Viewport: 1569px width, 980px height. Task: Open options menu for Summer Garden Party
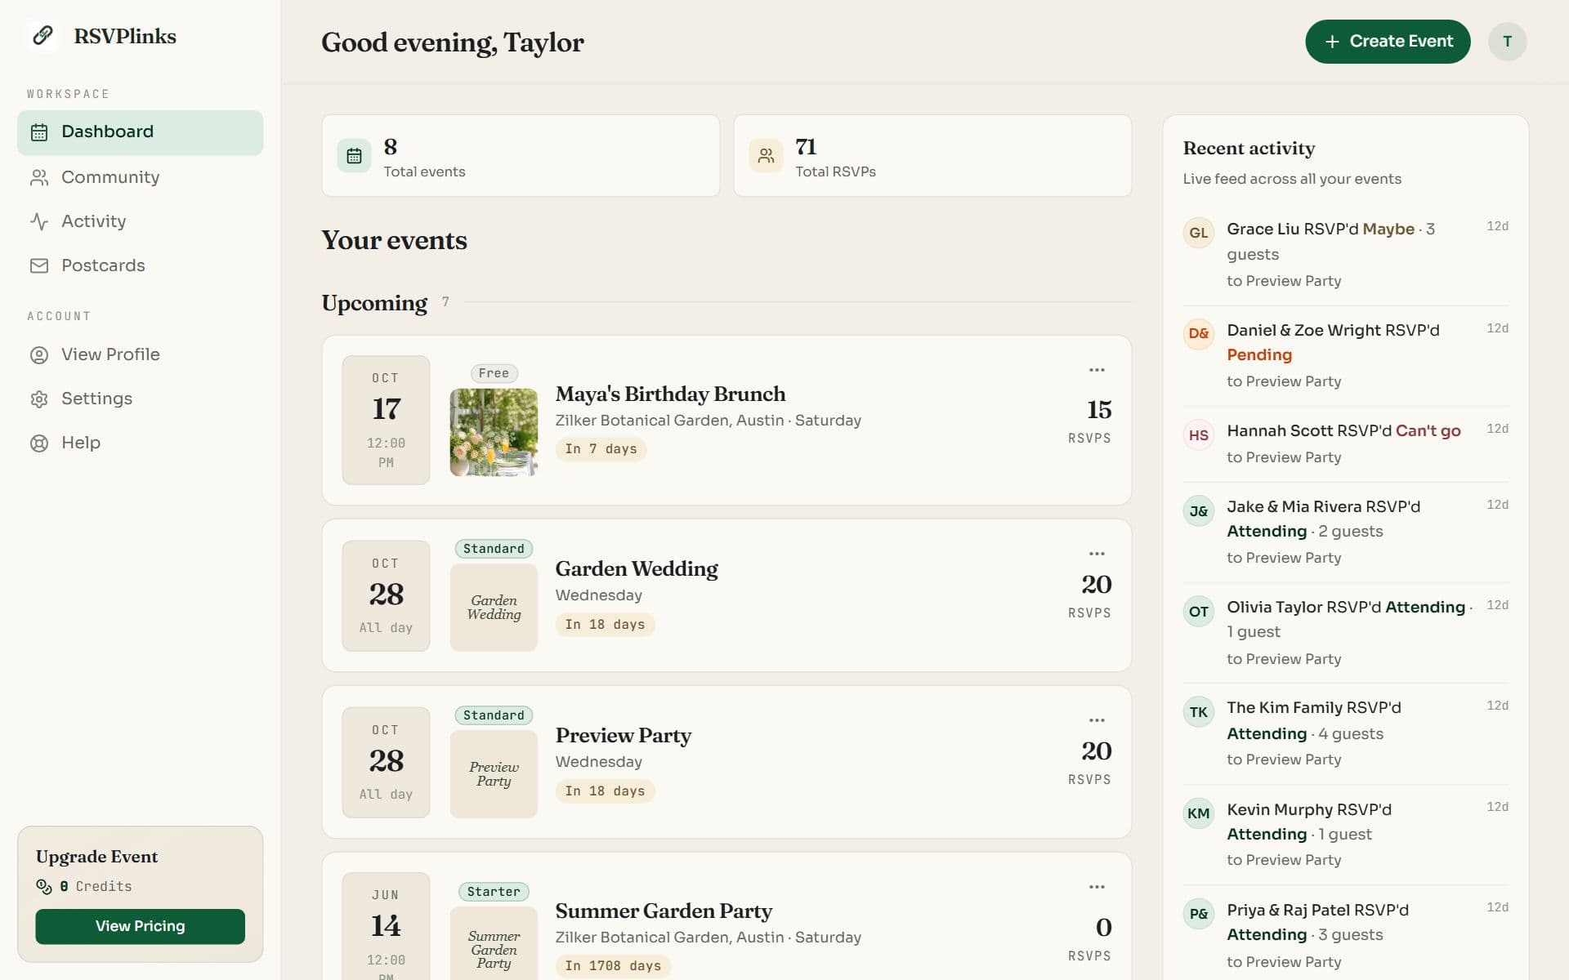tap(1097, 887)
